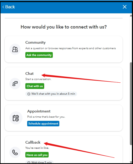This screenshot has width=133, height=164.
Task: Click the vertical scrollbar thumb
Action: (131, 104)
